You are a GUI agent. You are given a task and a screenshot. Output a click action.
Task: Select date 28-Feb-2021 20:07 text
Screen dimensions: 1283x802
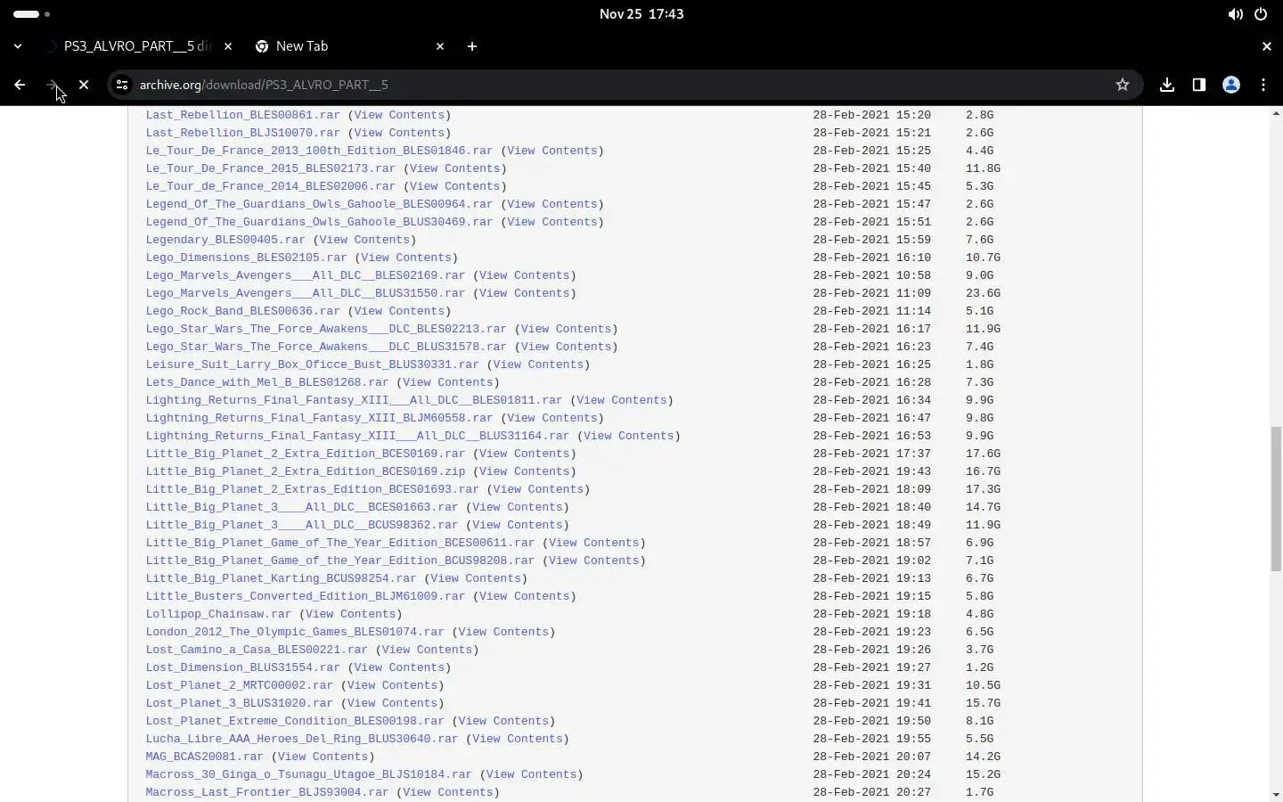pos(871,757)
